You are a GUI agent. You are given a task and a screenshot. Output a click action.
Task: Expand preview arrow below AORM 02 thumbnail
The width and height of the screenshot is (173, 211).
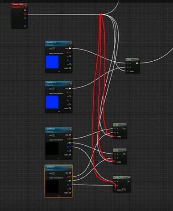(59, 158)
